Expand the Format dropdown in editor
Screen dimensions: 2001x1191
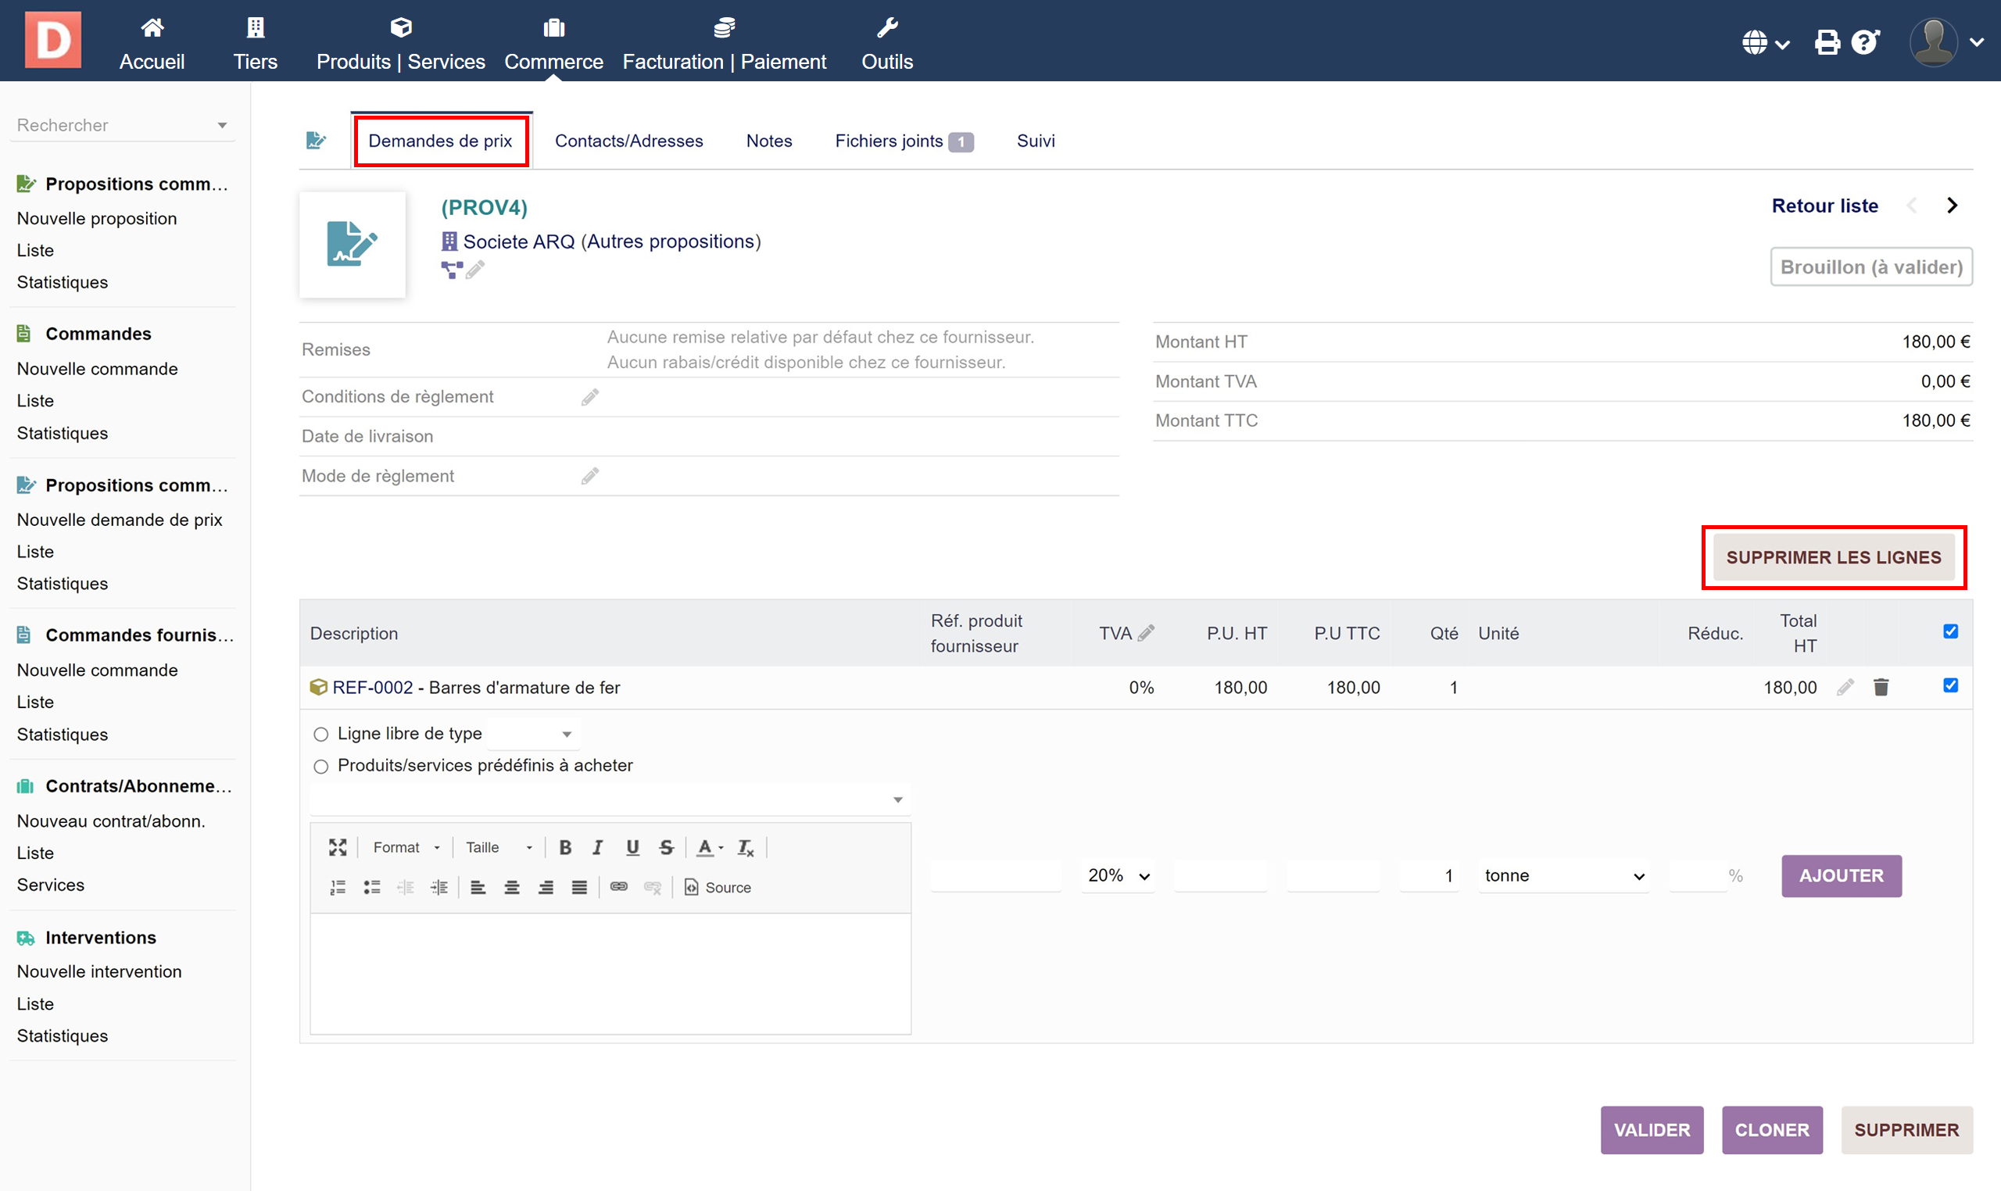406,847
